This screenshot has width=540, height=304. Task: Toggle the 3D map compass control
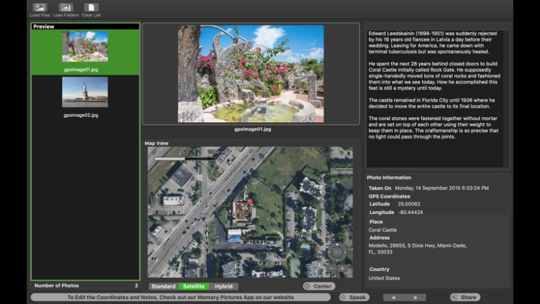[x=337, y=253]
